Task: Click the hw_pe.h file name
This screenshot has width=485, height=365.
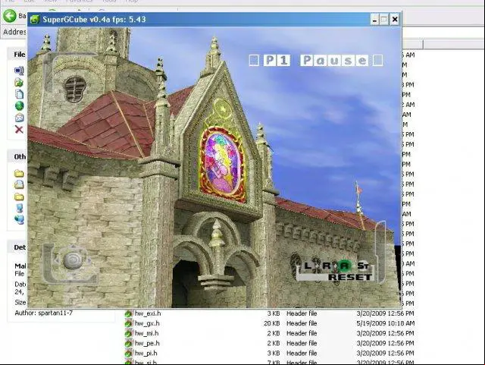Action: (x=147, y=343)
